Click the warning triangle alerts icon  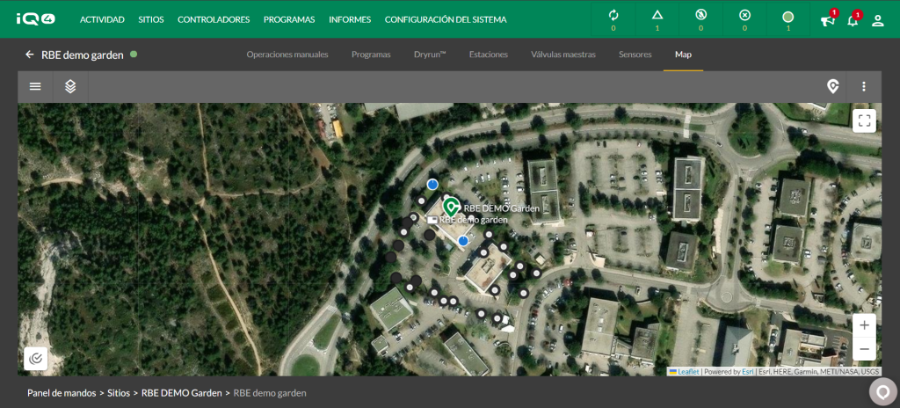click(657, 16)
